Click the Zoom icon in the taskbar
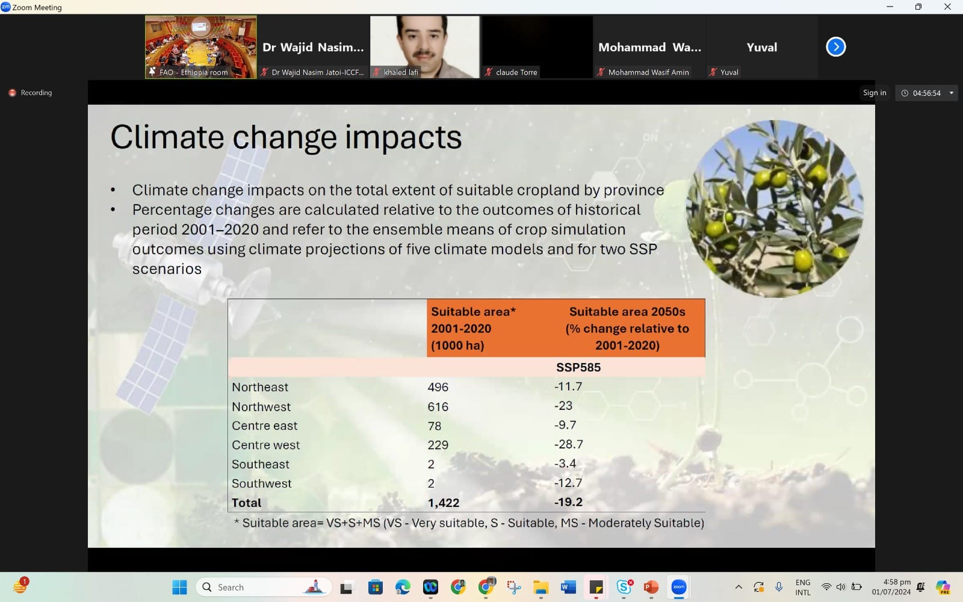Image resolution: width=963 pixels, height=602 pixels. point(678,587)
